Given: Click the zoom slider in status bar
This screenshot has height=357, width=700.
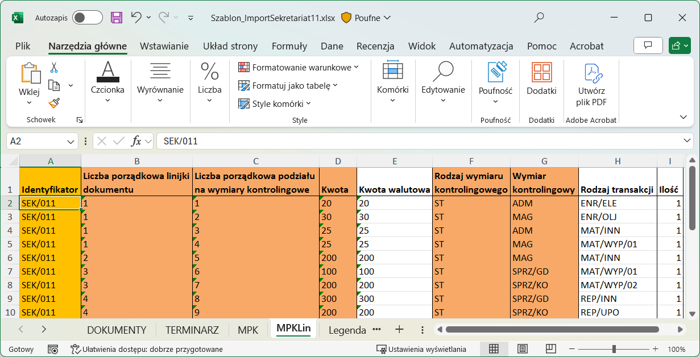Looking at the screenshot, I should tap(615, 349).
